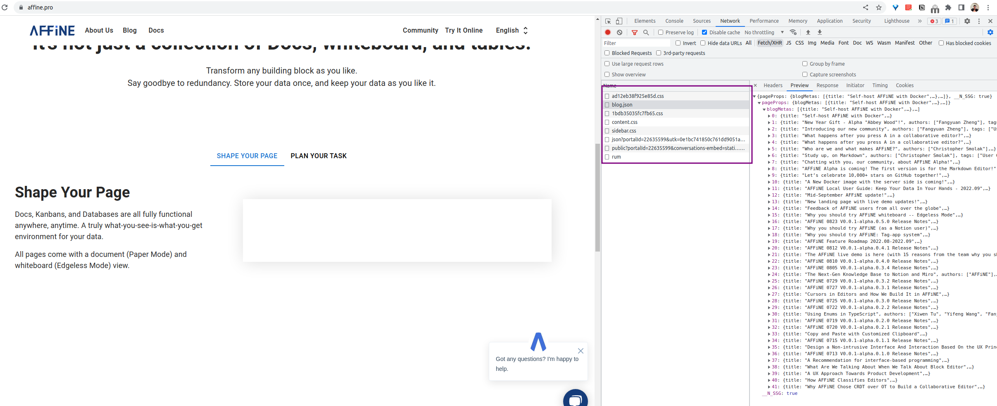The height and width of the screenshot is (406, 997).
Task: Select the blog.json request row
Action: coord(676,105)
